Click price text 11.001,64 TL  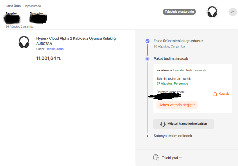point(48,58)
